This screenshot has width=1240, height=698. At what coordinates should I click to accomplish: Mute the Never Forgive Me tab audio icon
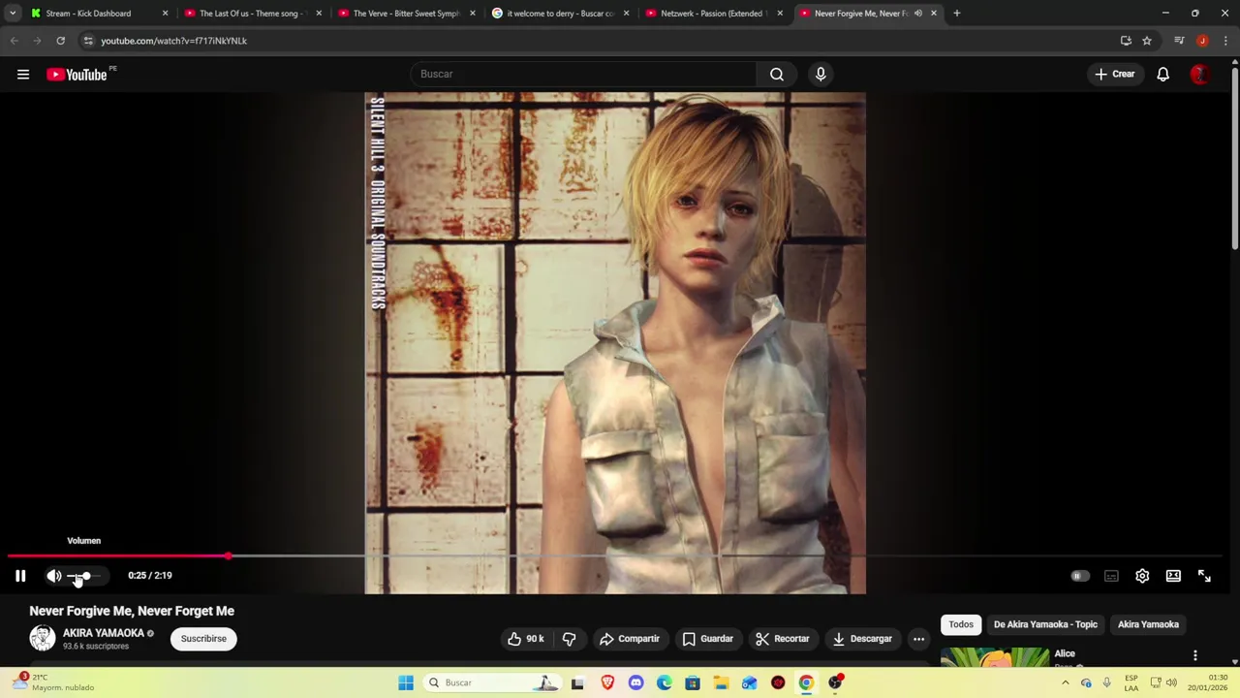(918, 14)
